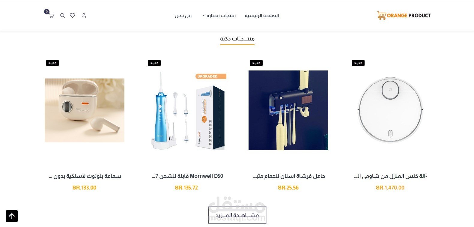Open the حامل فرشاة أسنان product title
The height and width of the screenshot is (227, 474).
point(289,176)
